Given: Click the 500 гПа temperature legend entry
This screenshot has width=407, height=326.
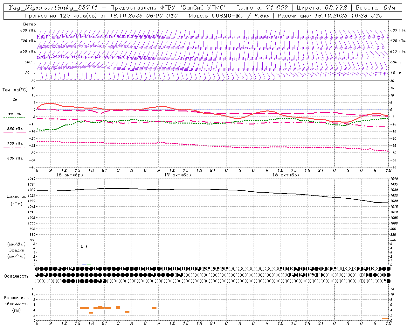Looking at the screenshot, I should point(15,158).
